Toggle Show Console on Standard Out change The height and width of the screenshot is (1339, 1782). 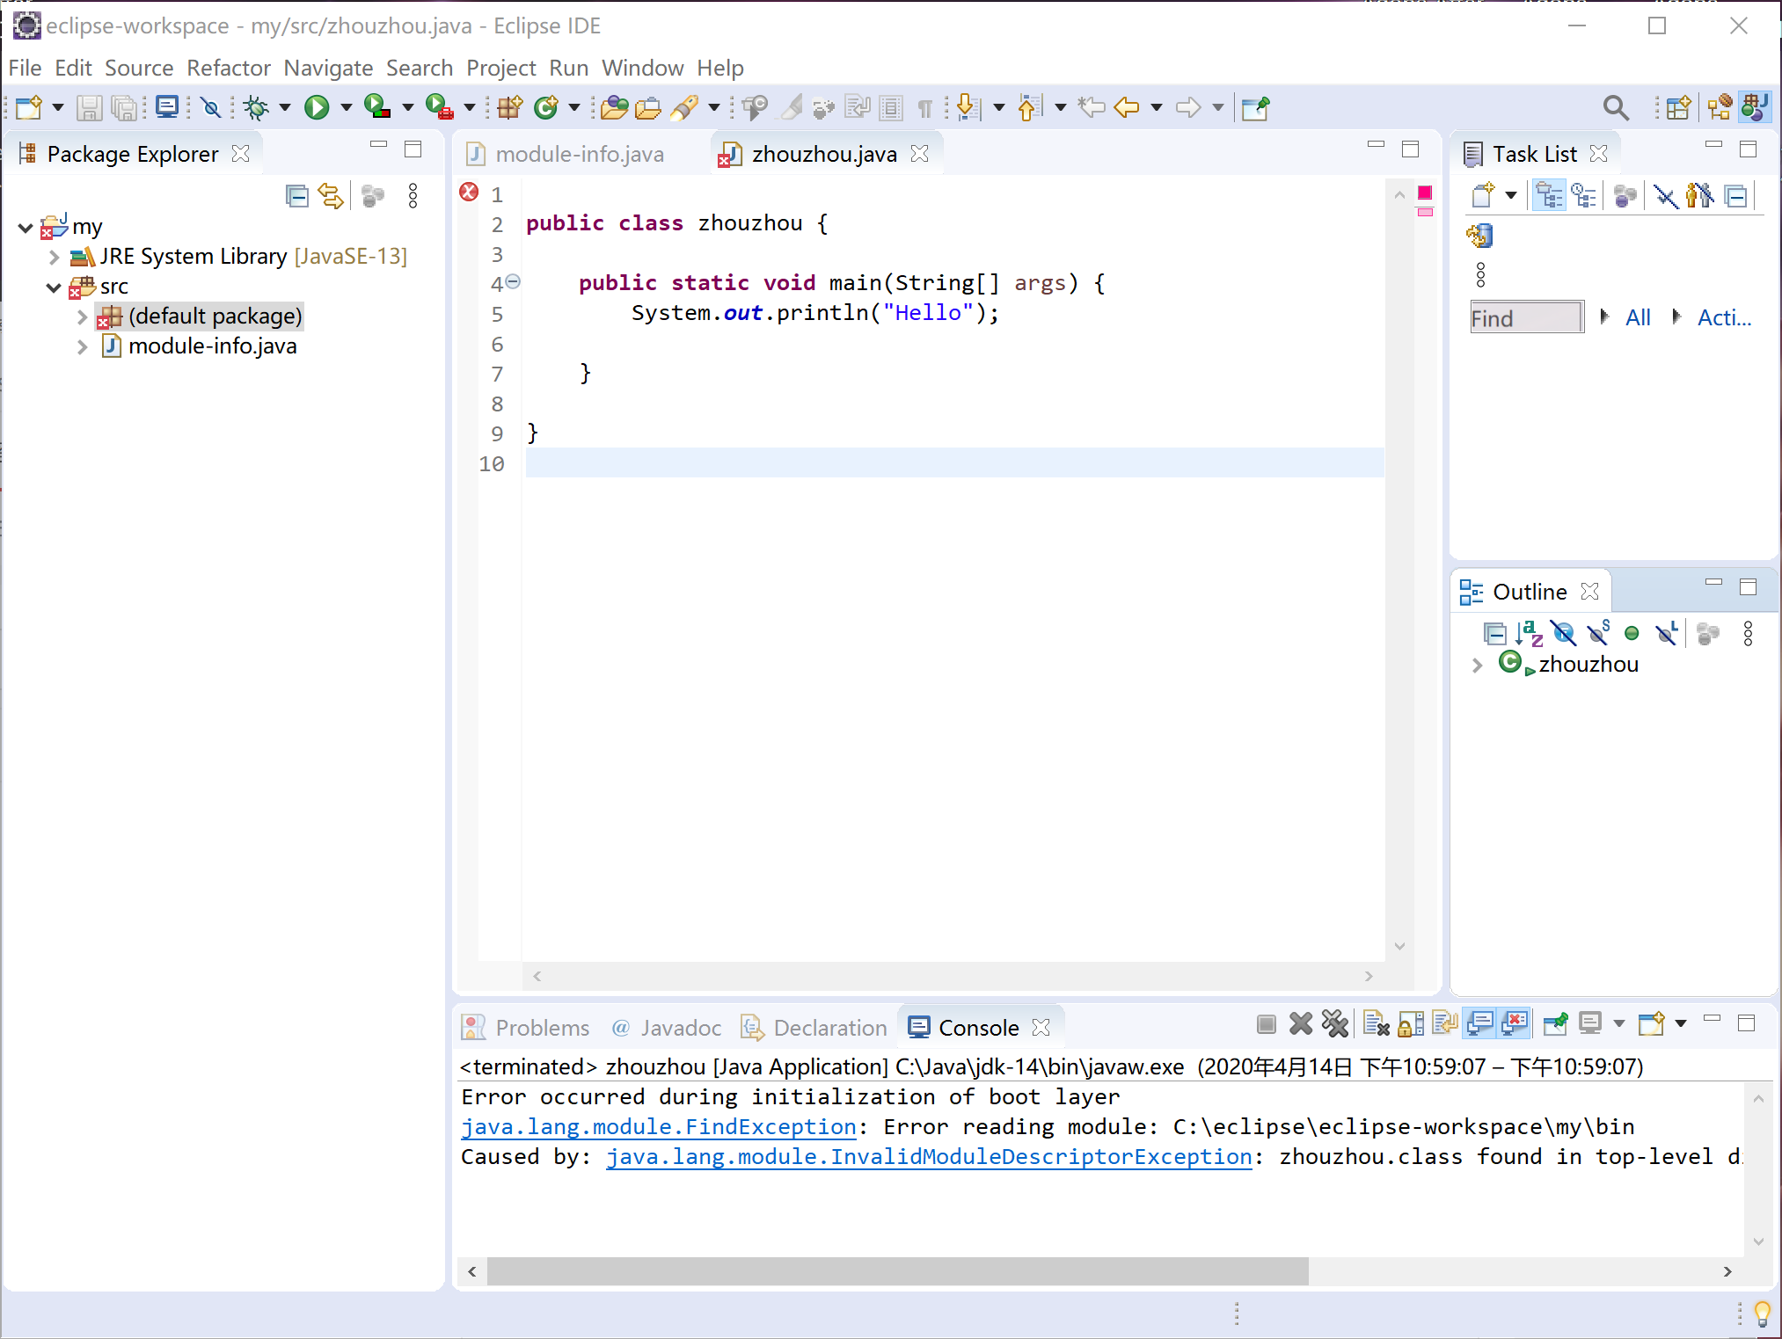coord(1481,1023)
